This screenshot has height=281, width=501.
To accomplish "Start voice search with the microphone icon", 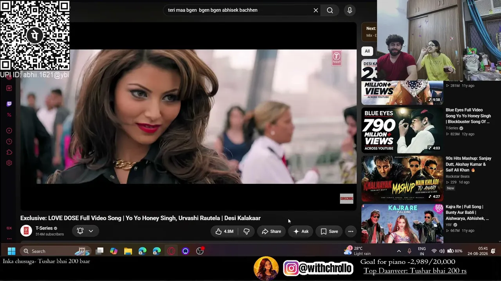I will [350, 10].
